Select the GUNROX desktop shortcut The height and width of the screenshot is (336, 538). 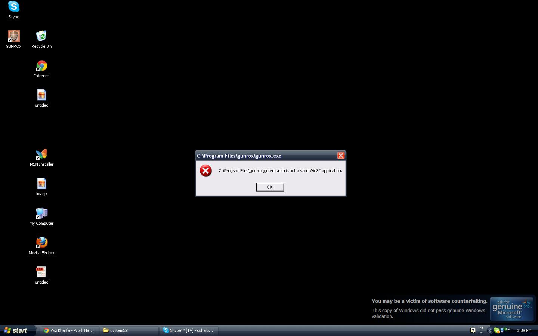[14, 37]
